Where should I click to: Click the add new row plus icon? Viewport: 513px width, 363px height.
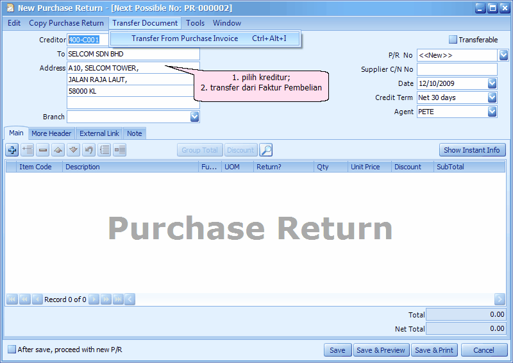pos(12,150)
